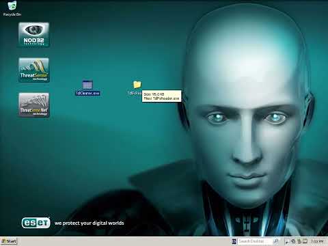Click the magnifier search button in taskbar
This screenshot has width=328, height=246.
[276, 241]
